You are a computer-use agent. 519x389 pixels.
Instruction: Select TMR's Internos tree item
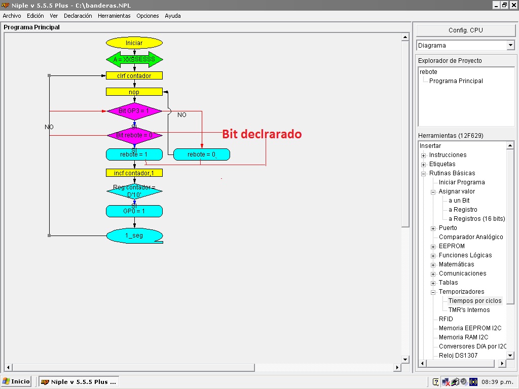tap(469, 310)
